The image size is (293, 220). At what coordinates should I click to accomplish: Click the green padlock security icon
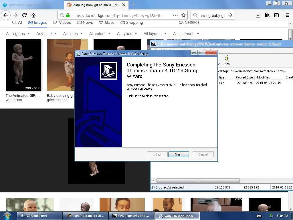pos(68,15)
